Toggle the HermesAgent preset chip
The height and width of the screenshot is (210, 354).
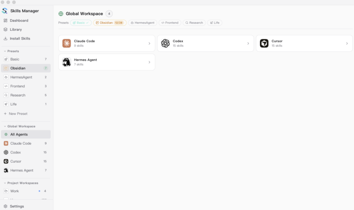(143, 23)
